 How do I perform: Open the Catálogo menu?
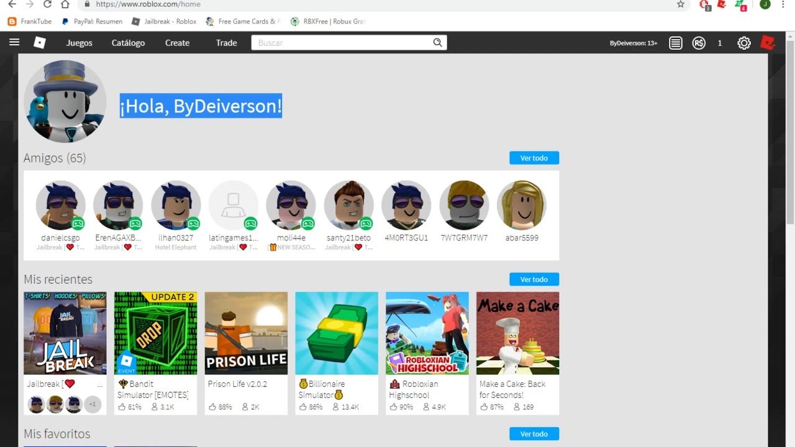[128, 43]
